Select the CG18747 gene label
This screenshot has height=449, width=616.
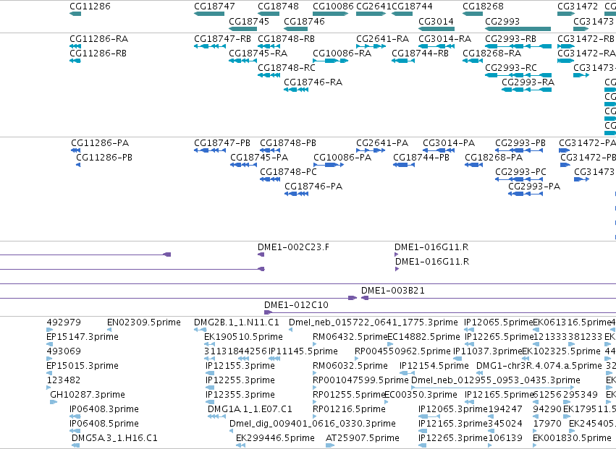214,7
